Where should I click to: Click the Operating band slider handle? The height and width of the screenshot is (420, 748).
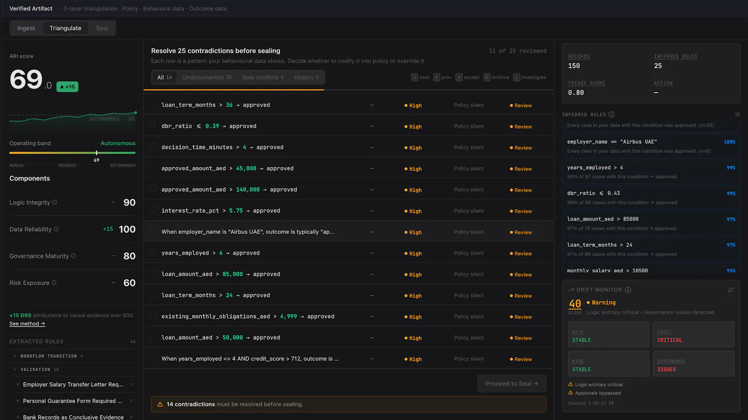[97, 153]
